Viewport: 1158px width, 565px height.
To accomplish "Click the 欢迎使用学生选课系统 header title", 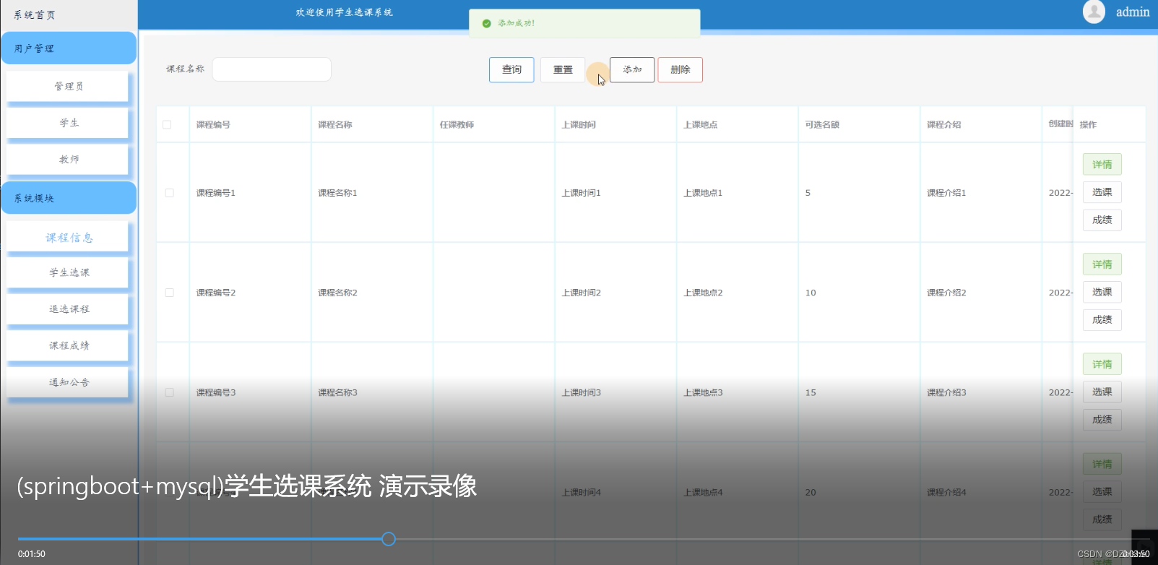I will pos(344,12).
